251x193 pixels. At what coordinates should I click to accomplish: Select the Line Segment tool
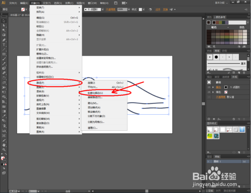click(x=4, y=50)
